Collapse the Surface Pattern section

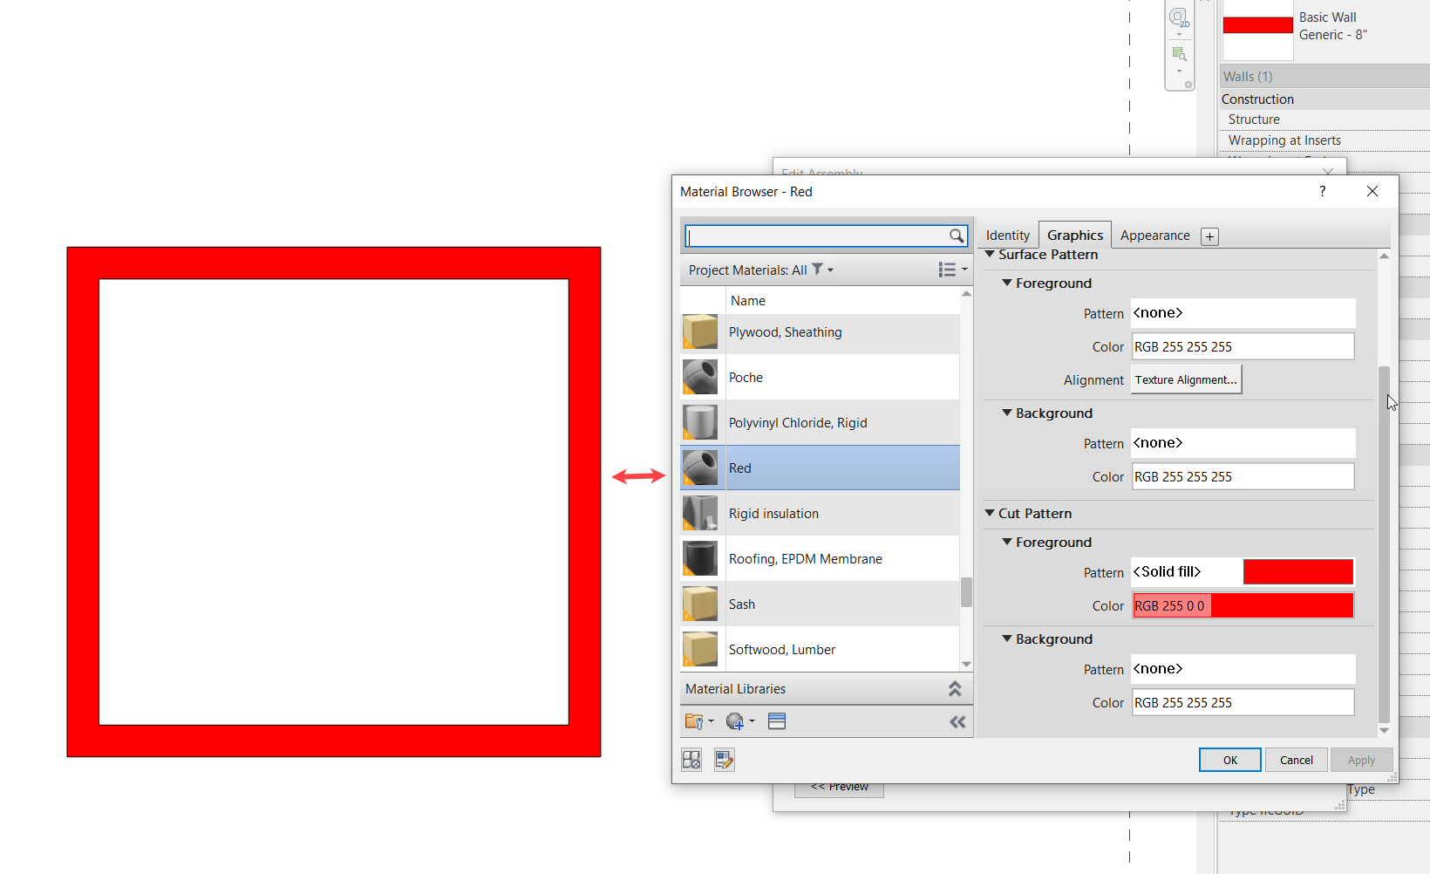[989, 255]
